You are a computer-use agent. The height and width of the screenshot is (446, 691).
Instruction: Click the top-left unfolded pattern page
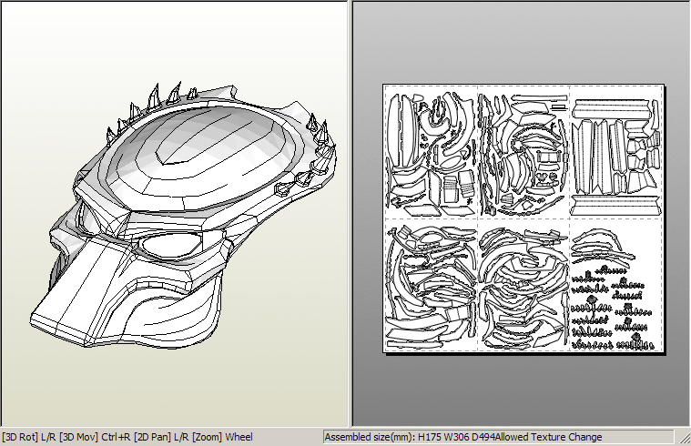coord(431,152)
